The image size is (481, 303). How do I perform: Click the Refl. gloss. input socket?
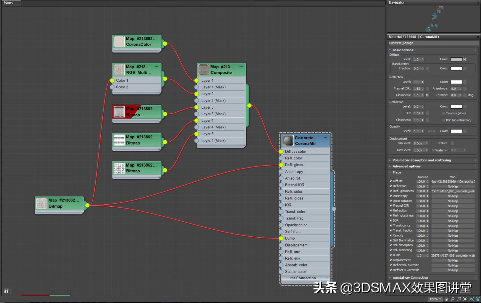tap(281, 165)
